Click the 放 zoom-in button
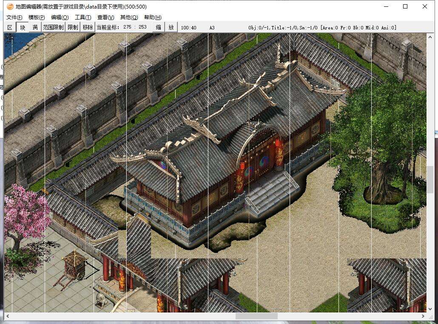This screenshot has width=438, height=324. click(x=171, y=27)
